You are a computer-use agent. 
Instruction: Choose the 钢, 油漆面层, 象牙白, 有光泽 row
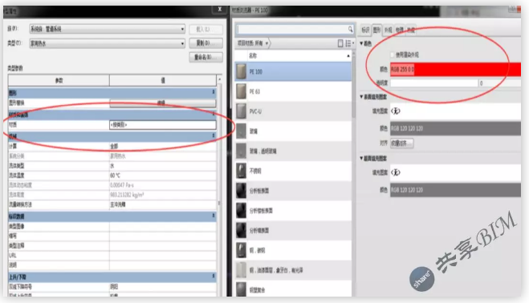(x=293, y=270)
